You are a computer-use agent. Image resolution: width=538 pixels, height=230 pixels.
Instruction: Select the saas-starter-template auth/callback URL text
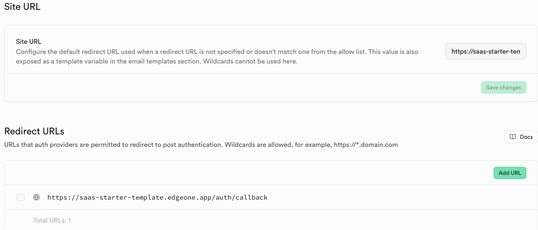(x=157, y=198)
